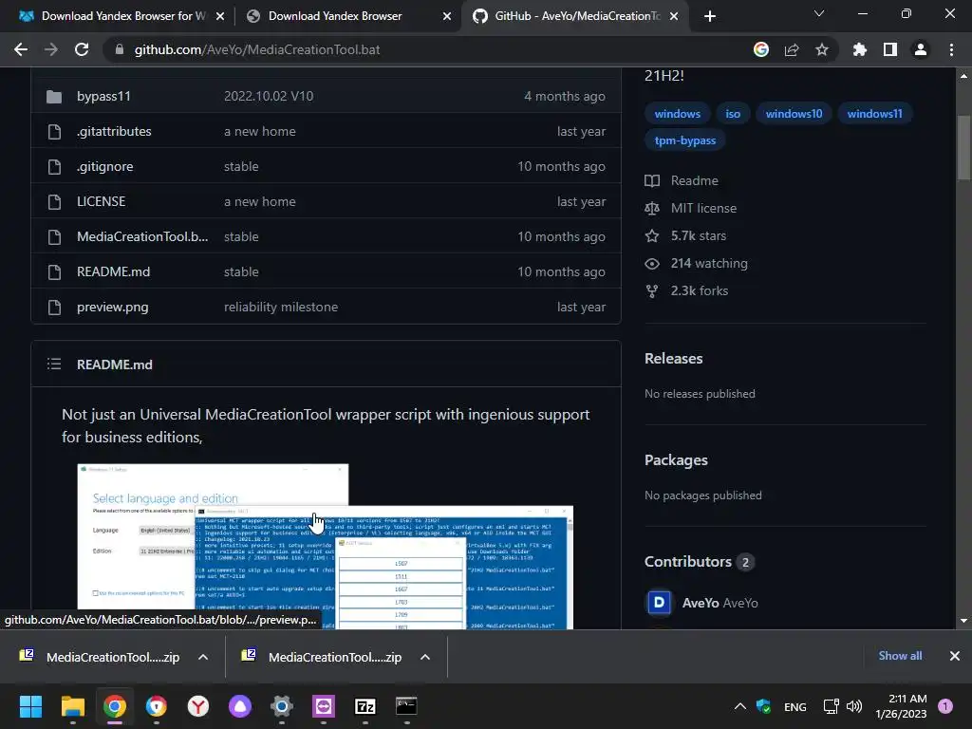
Task: Open the bypass11 folder
Action: pyautogui.click(x=103, y=96)
